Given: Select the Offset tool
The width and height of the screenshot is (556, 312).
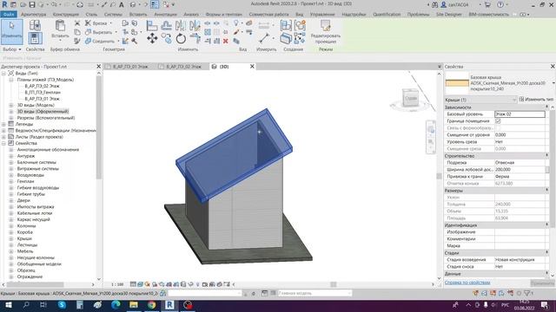Looking at the screenshot, I should click(x=166, y=25).
